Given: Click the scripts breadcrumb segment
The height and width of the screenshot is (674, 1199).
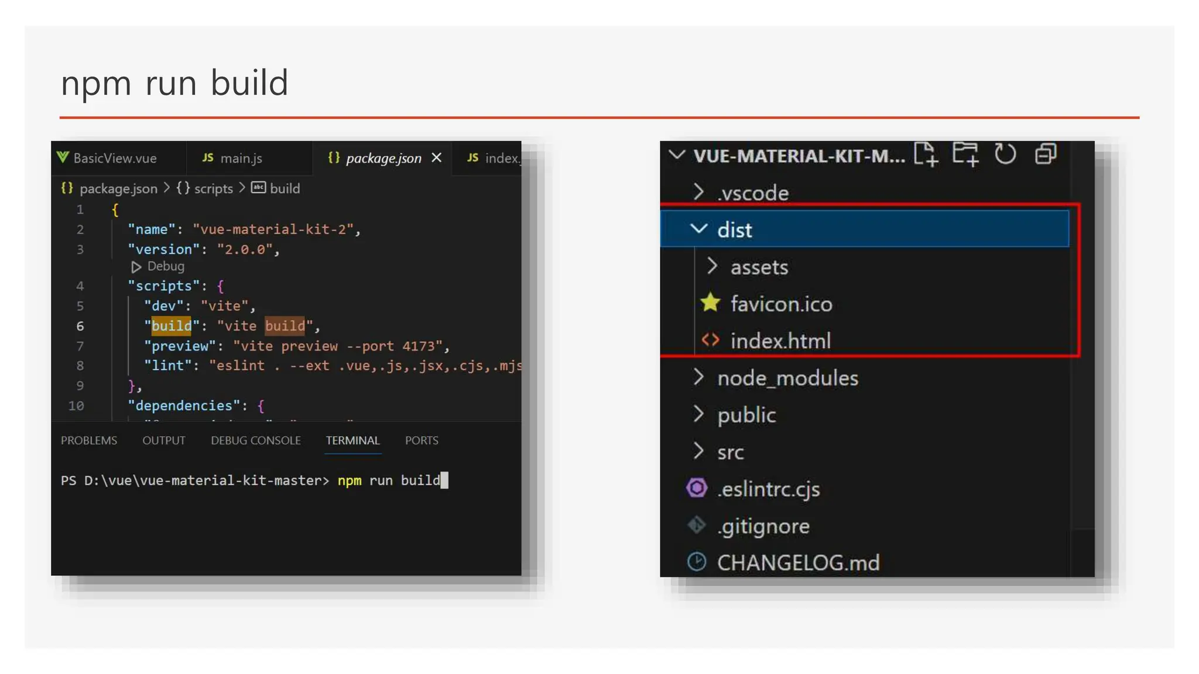Looking at the screenshot, I should pyautogui.click(x=213, y=188).
